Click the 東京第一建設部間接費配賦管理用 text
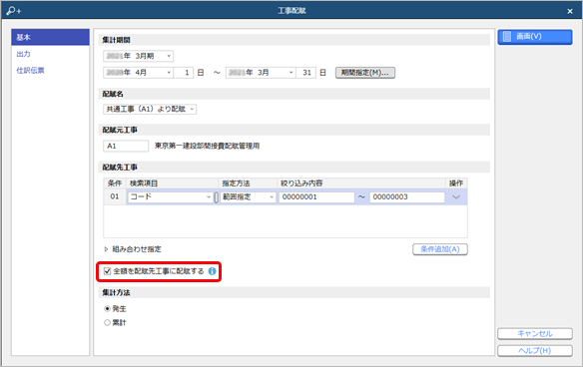 tap(207, 146)
